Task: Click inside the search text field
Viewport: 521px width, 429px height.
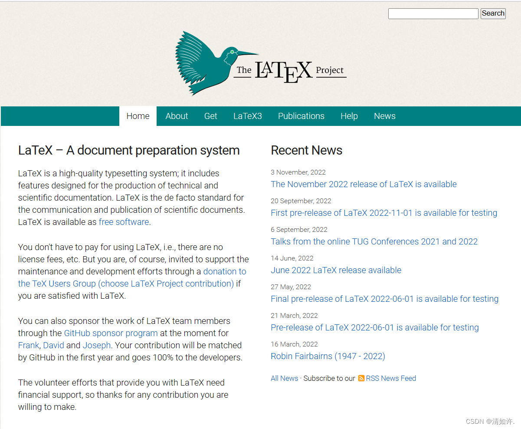Action: point(433,13)
